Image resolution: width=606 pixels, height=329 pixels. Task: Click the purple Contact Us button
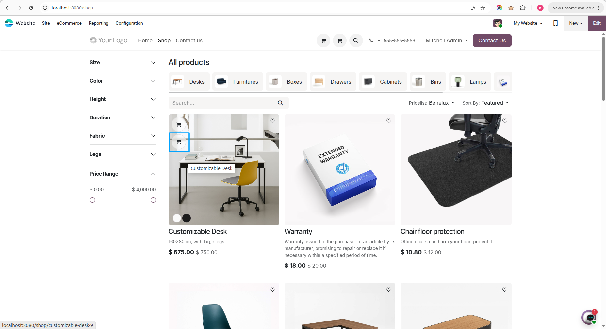[492, 41]
